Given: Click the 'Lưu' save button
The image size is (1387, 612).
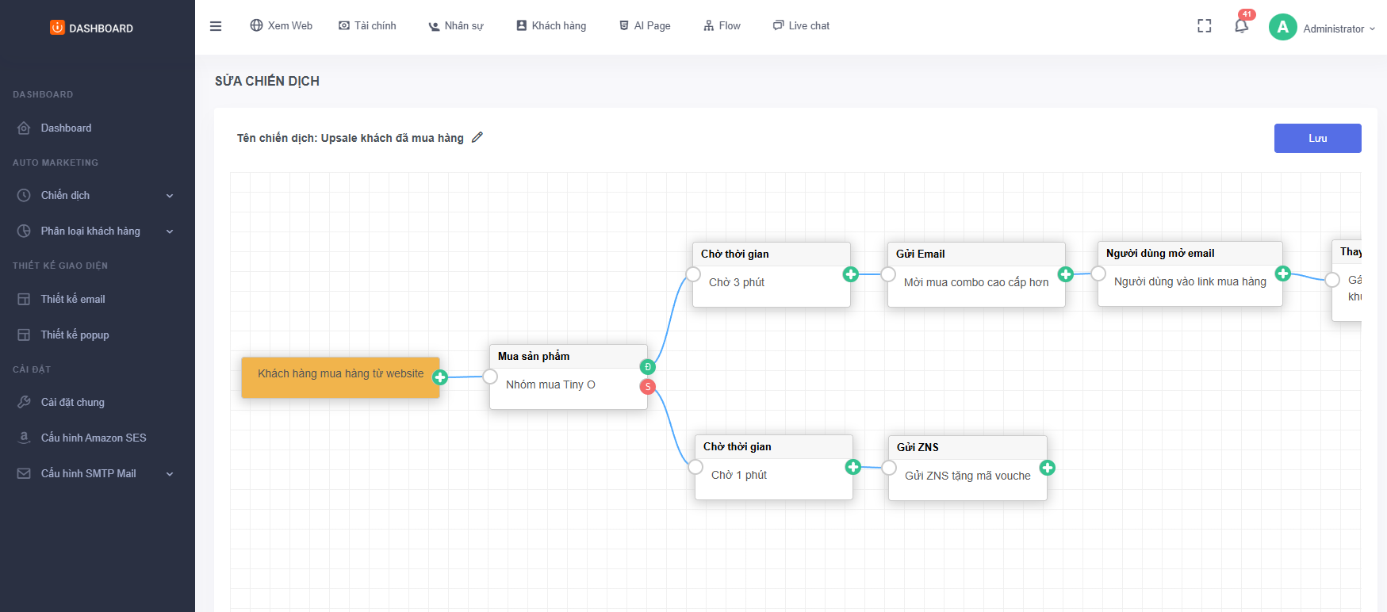Looking at the screenshot, I should (x=1317, y=138).
